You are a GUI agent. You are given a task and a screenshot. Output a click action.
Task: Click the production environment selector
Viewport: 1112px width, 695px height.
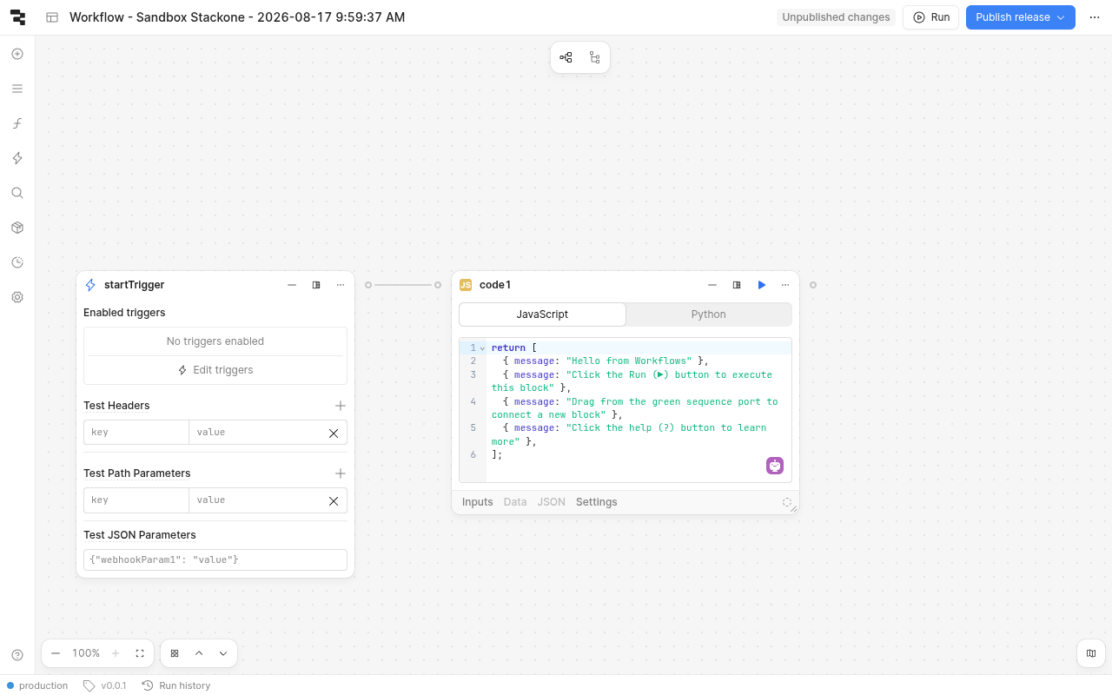(36, 685)
